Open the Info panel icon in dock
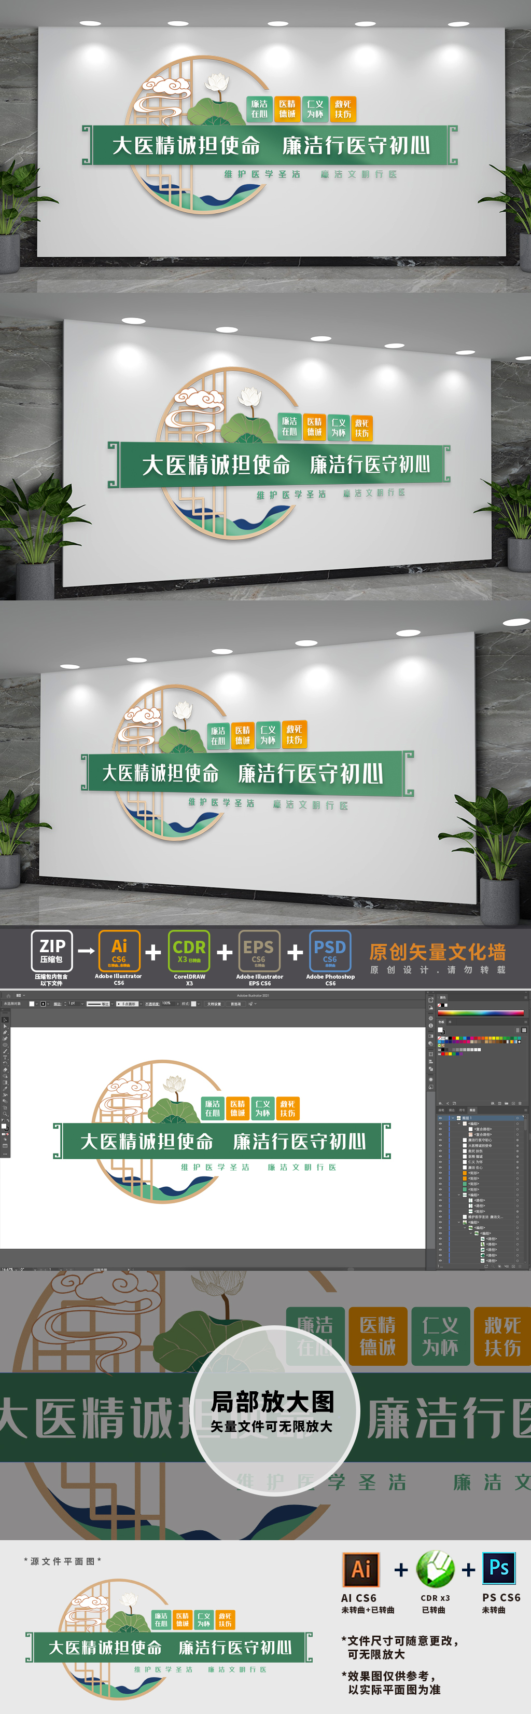 (x=430, y=1026)
